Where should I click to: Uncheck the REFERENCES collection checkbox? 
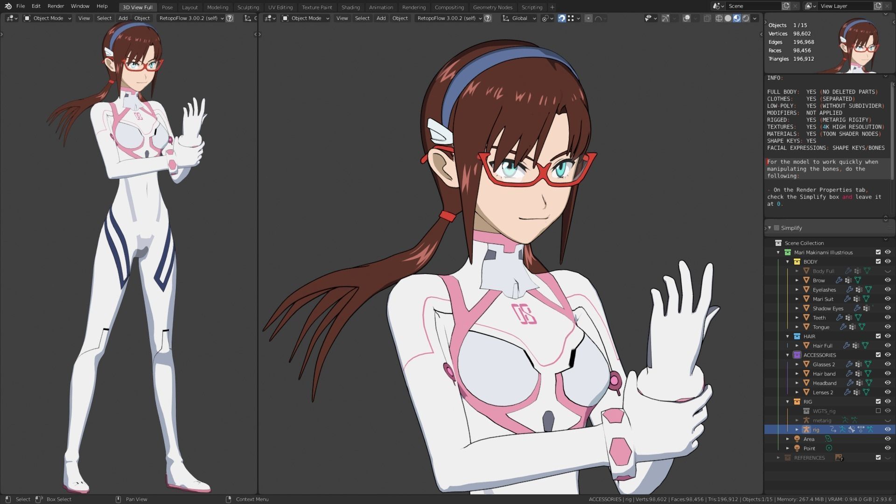(x=878, y=457)
